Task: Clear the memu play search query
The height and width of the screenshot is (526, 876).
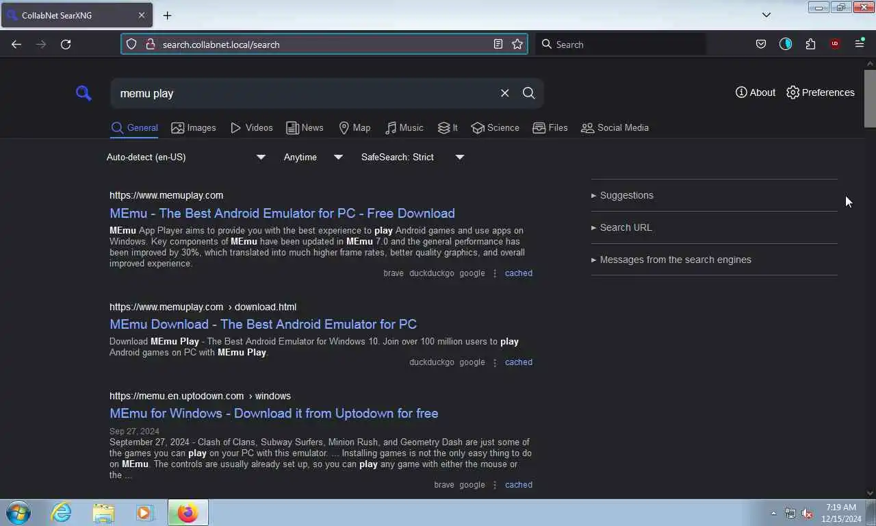Action: pyautogui.click(x=504, y=93)
